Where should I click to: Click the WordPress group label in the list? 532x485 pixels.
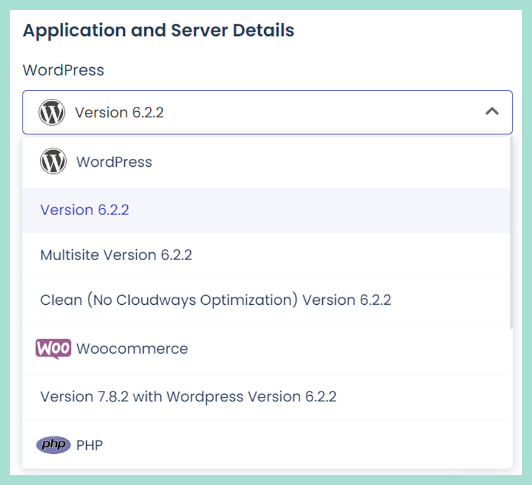114,162
